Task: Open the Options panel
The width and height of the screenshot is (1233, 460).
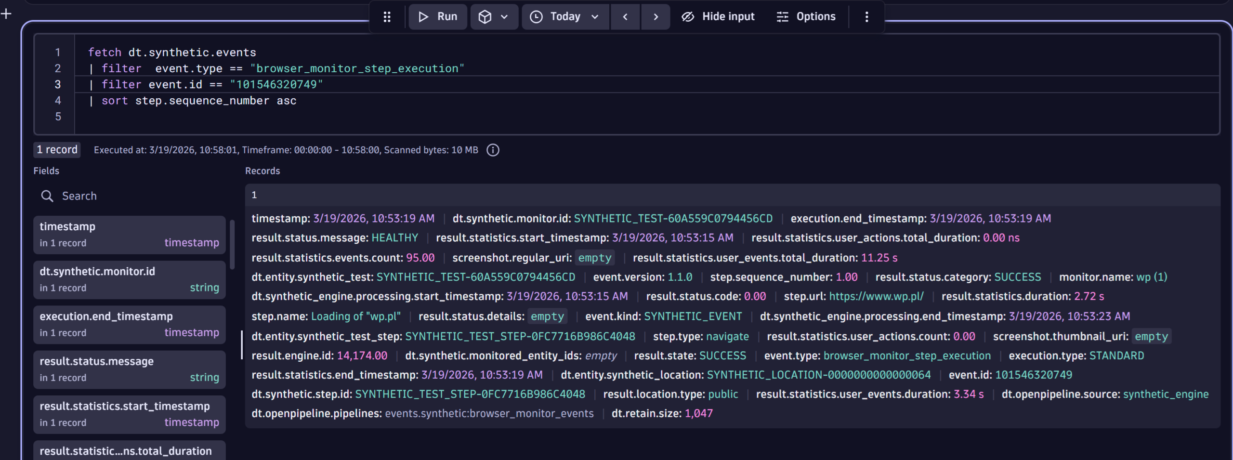Action: pos(806,16)
